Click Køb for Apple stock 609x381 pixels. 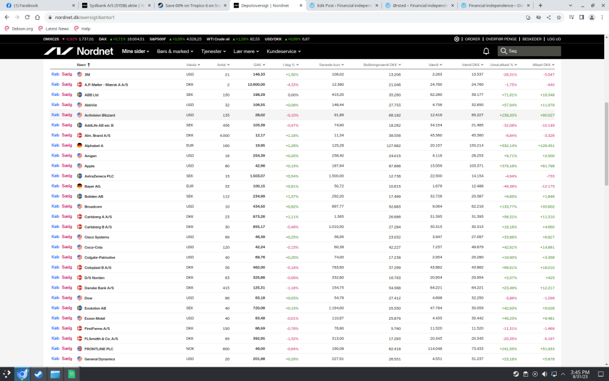(55, 165)
